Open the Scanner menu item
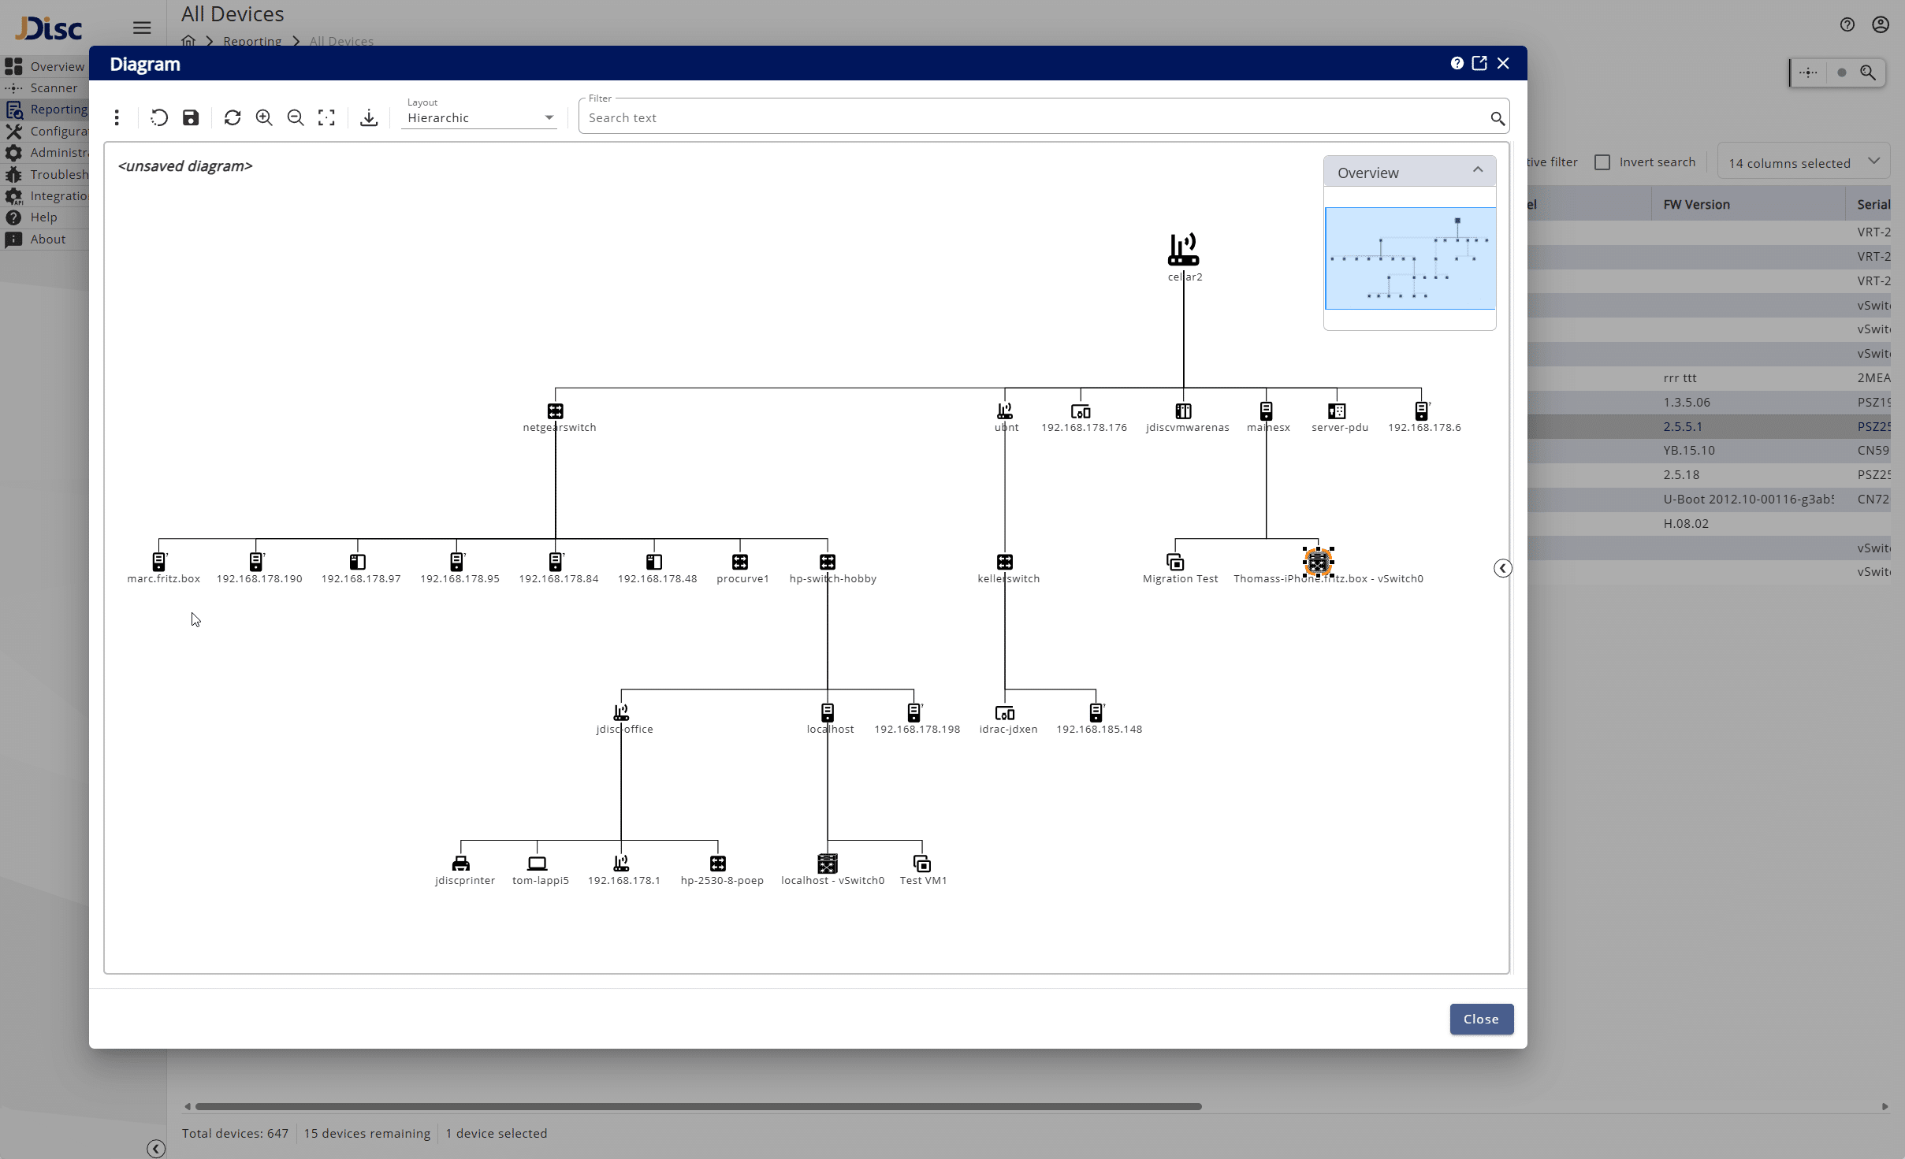Screen dimensions: 1905x1159 (53, 87)
